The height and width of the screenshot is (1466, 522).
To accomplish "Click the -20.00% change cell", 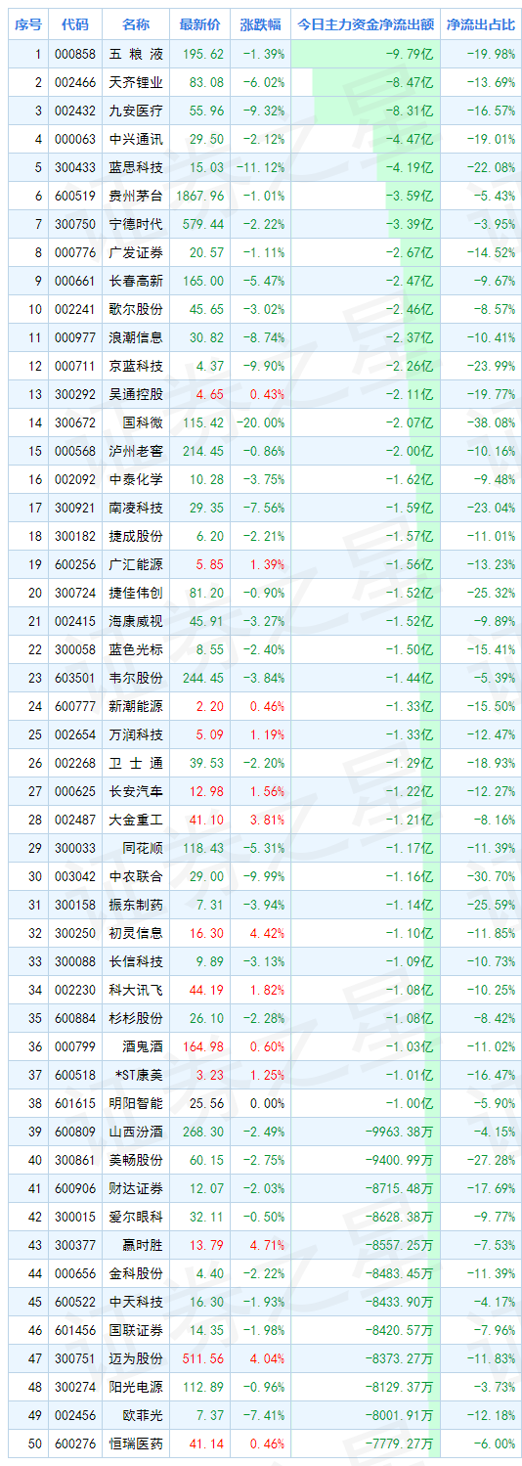I will coord(261,422).
